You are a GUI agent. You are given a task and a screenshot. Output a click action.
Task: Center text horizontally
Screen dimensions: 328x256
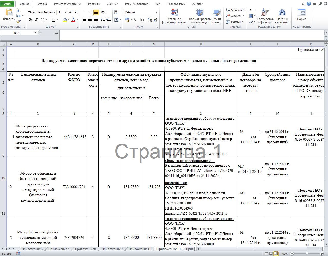(x=90, y=20)
